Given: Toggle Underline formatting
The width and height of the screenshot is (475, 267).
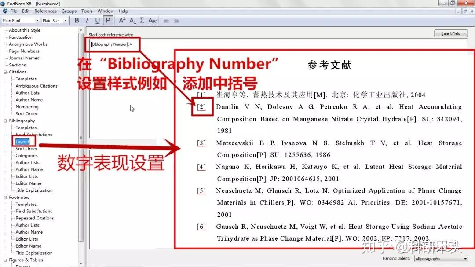Looking at the screenshot, I should click(x=97, y=20).
